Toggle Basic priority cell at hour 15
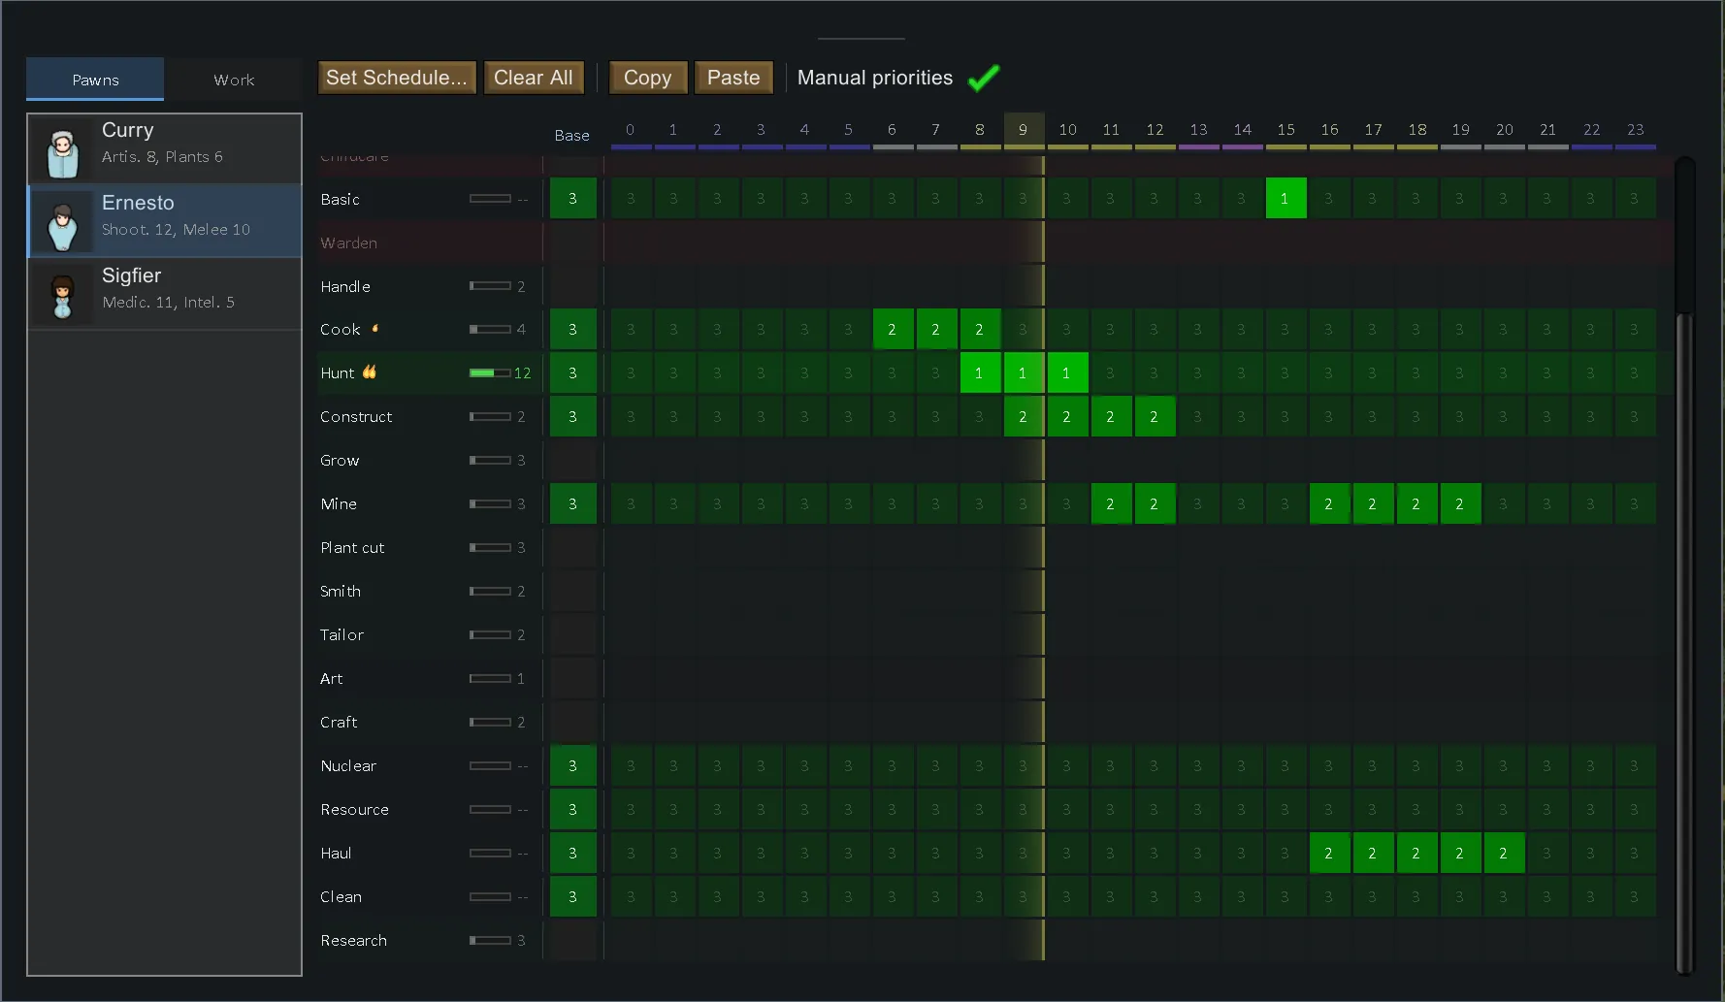This screenshot has height=1002, width=1725. coord(1285,199)
